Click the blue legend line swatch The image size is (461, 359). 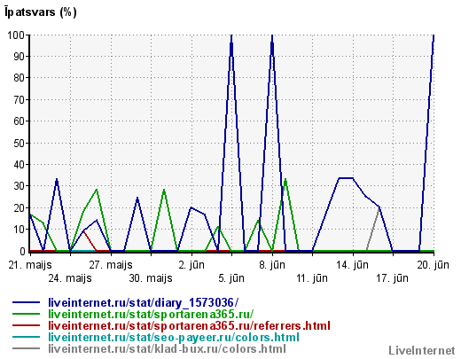(x=26, y=302)
